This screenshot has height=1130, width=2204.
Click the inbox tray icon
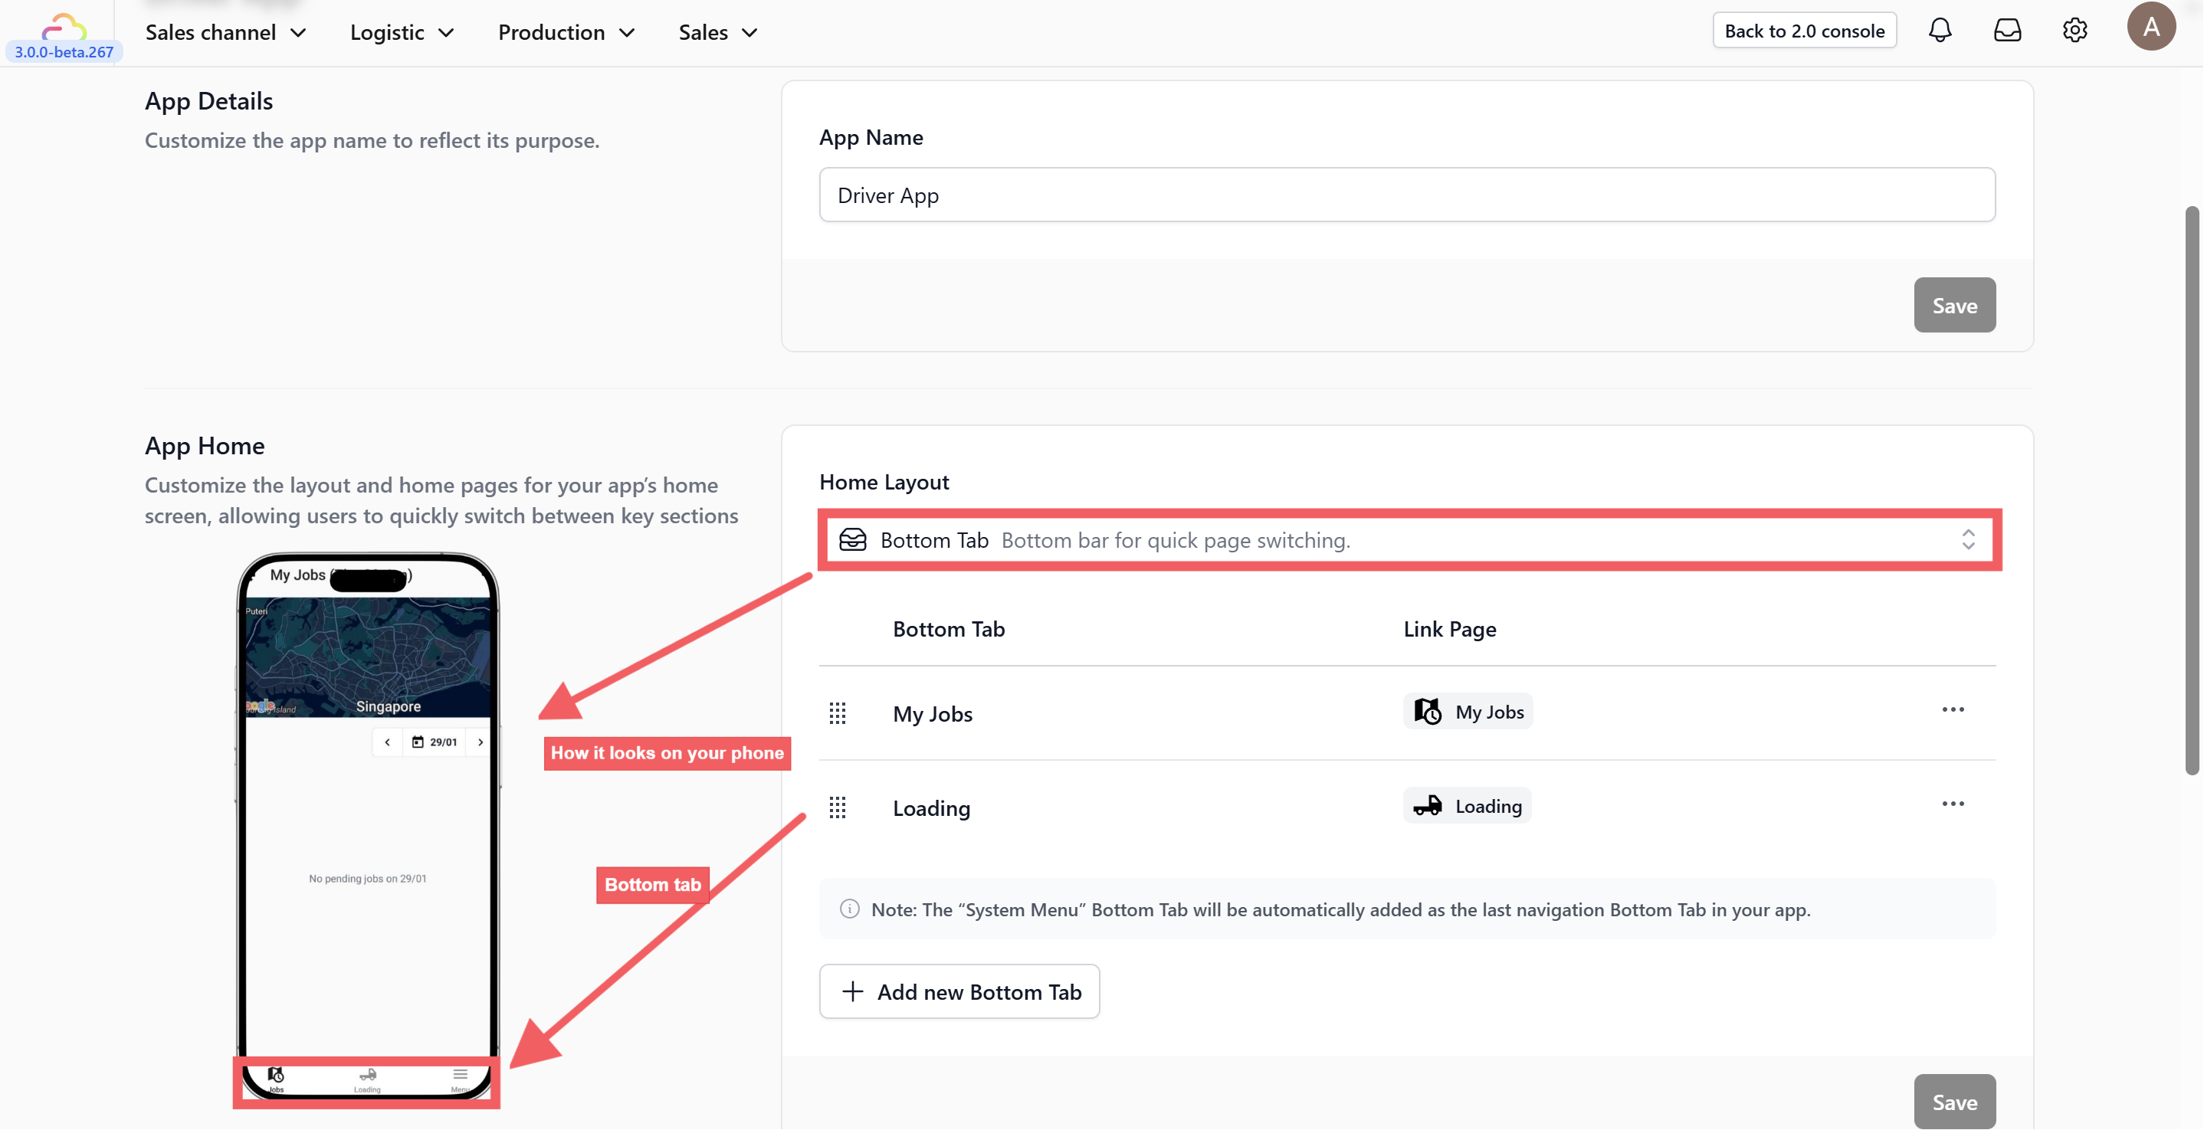pyautogui.click(x=2007, y=31)
